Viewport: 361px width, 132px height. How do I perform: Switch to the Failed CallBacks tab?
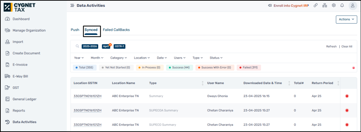click(116, 30)
